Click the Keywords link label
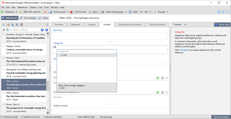 [58, 30]
